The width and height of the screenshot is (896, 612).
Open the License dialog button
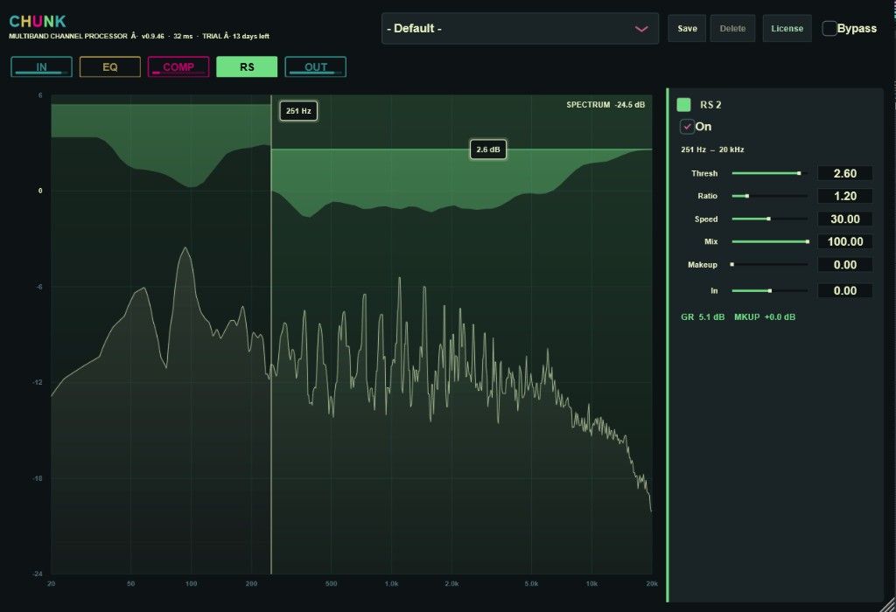[x=787, y=29]
